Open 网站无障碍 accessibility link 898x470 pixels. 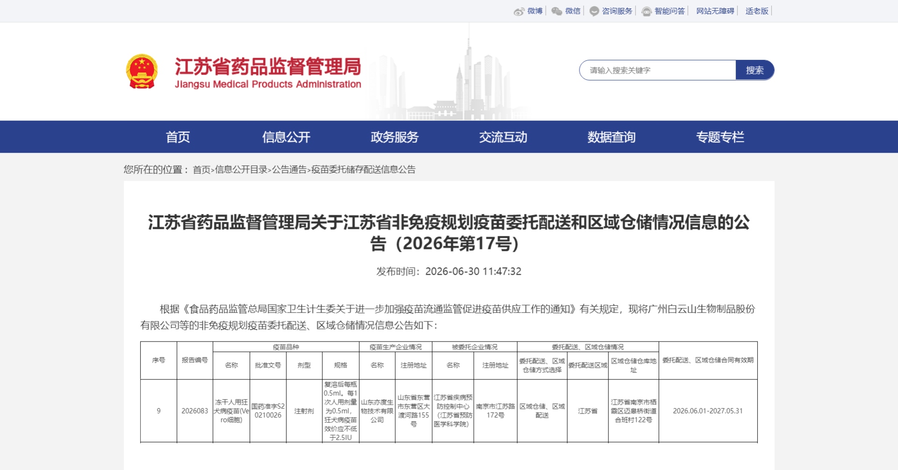pos(715,11)
